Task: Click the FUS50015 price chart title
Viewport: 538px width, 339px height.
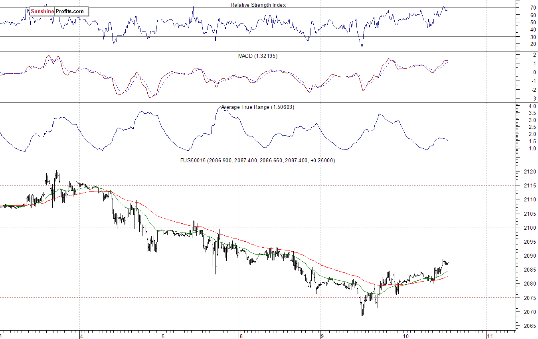Action: (258, 160)
